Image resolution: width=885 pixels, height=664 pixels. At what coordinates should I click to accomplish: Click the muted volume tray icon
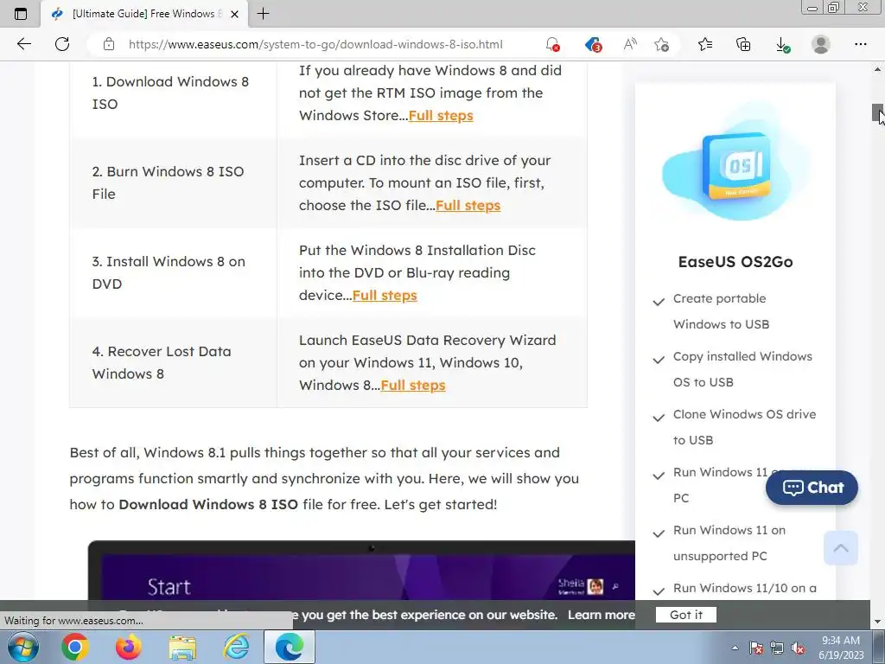pyautogui.click(x=798, y=648)
